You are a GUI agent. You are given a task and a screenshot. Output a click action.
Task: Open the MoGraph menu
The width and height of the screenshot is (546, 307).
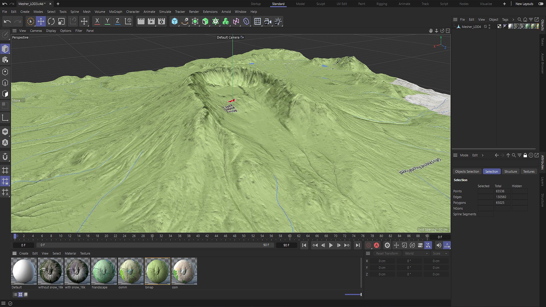click(x=116, y=12)
